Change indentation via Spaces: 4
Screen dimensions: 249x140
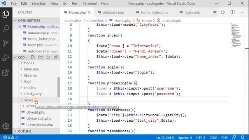pyautogui.click(x=185, y=137)
